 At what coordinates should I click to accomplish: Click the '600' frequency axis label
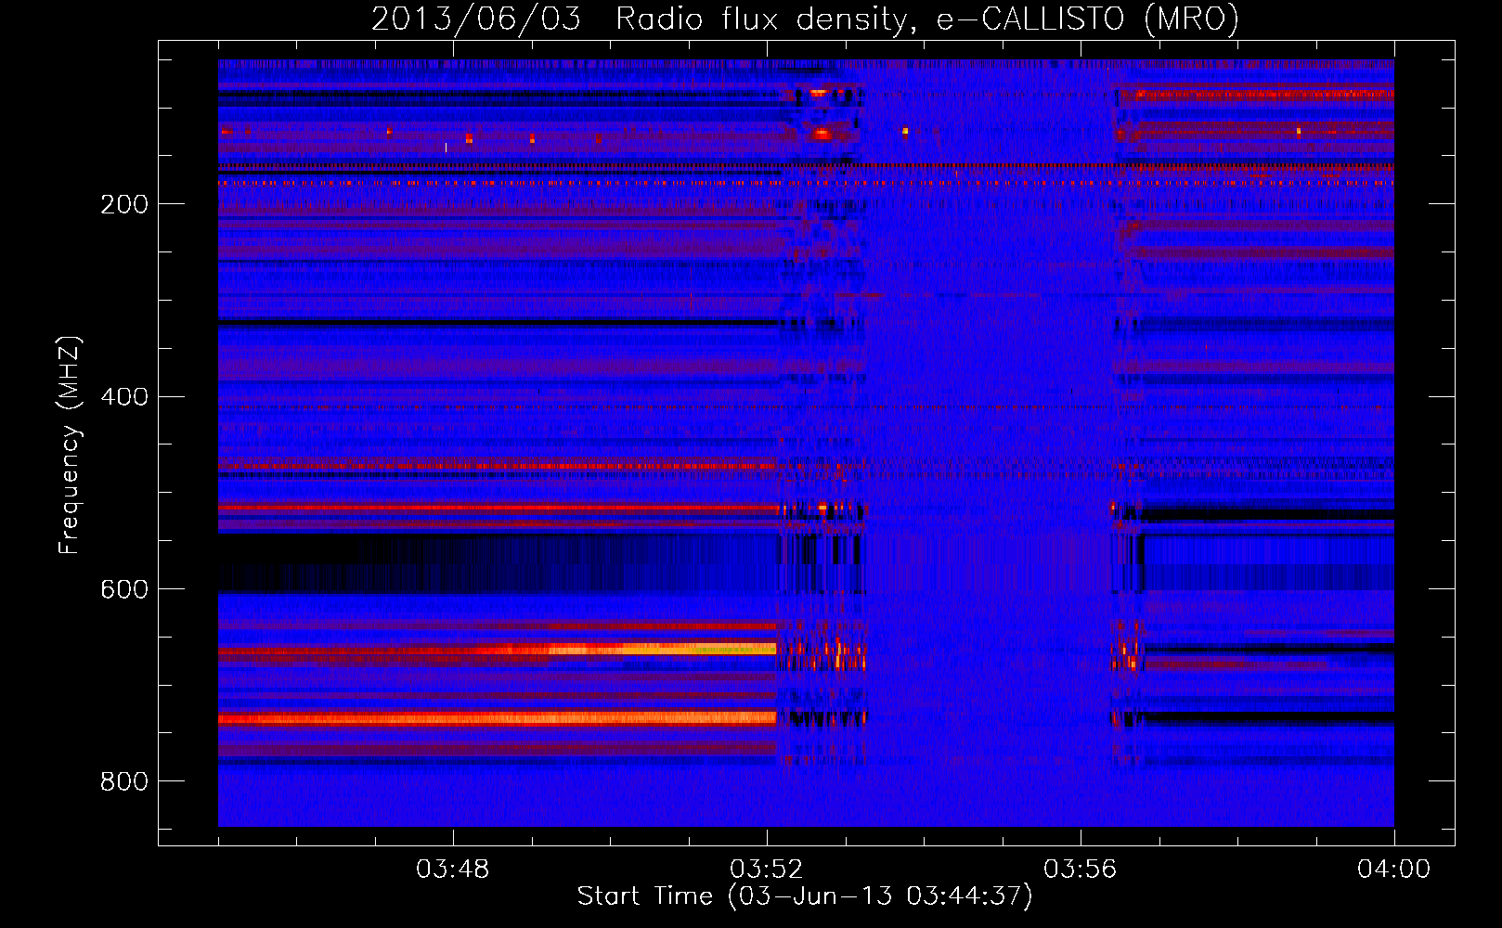tap(124, 590)
